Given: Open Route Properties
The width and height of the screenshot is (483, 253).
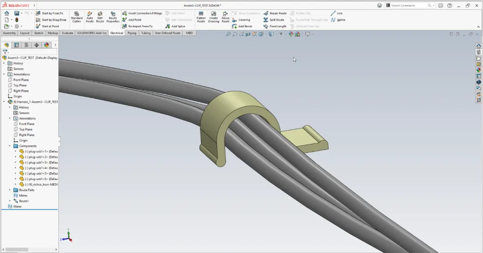Looking at the screenshot, I should coord(113,17).
